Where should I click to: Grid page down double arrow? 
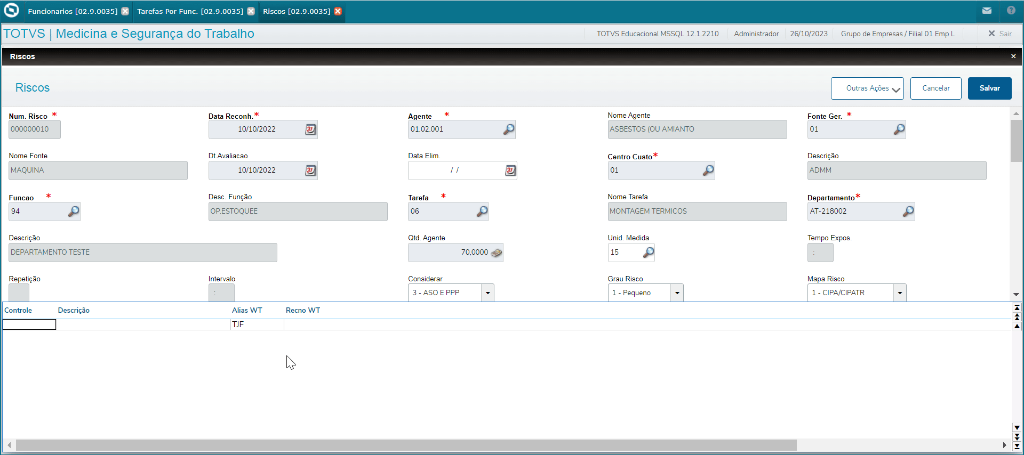pyautogui.click(x=1017, y=437)
